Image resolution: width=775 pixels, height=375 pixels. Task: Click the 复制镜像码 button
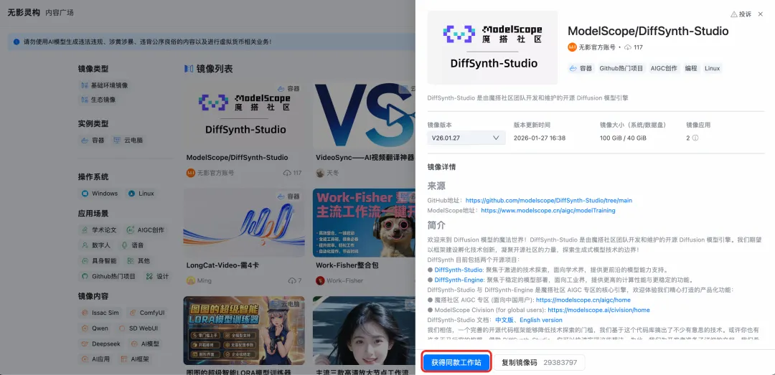(539, 362)
